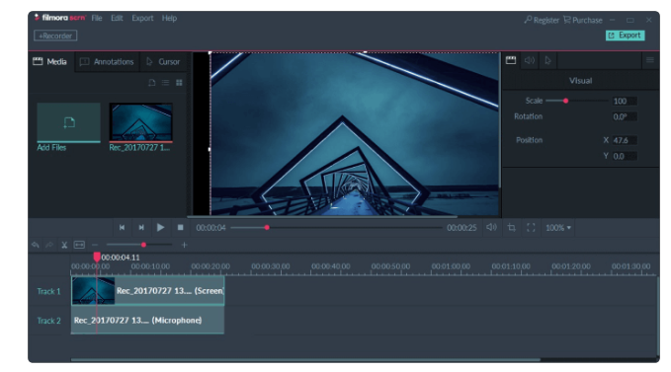
Task: Open the Audio properties tab icon
Action: [x=530, y=60]
